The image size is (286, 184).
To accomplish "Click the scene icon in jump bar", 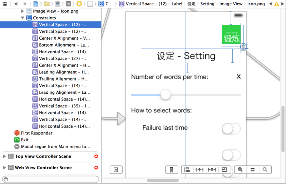I will pyautogui.click(x=68, y=4).
